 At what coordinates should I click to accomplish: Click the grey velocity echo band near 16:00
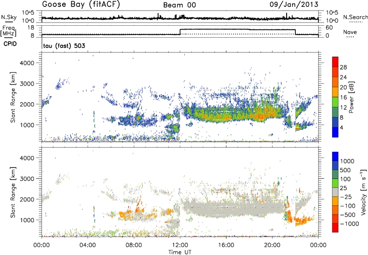pos(226,209)
